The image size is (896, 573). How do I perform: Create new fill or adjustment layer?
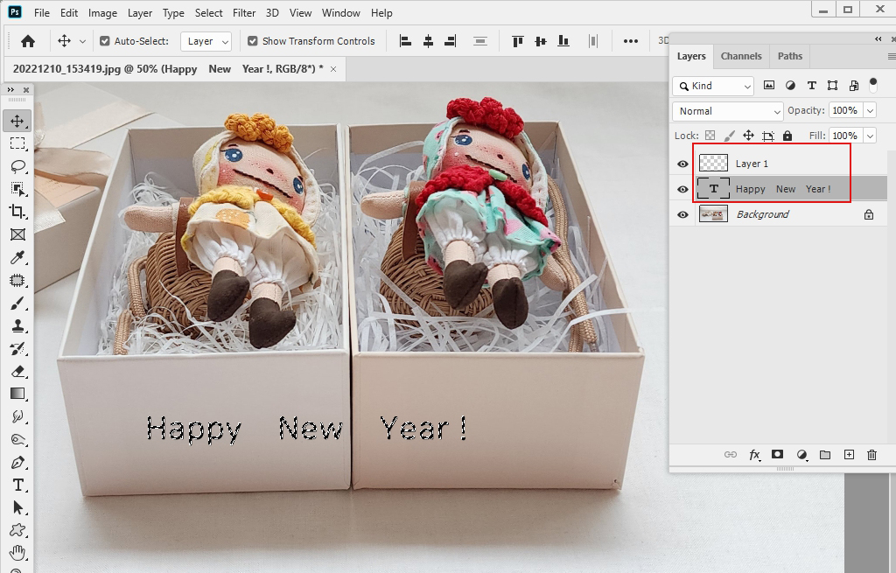pyautogui.click(x=802, y=455)
